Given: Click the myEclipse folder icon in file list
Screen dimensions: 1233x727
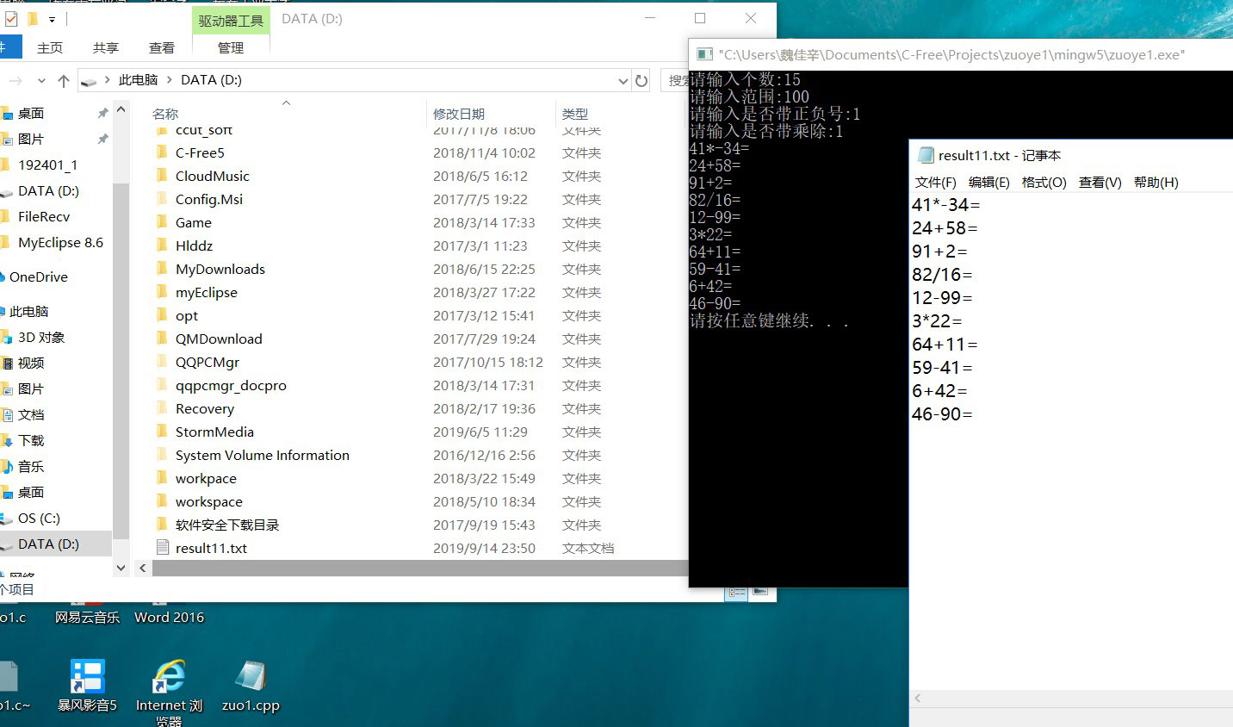Looking at the screenshot, I should [162, 292].
